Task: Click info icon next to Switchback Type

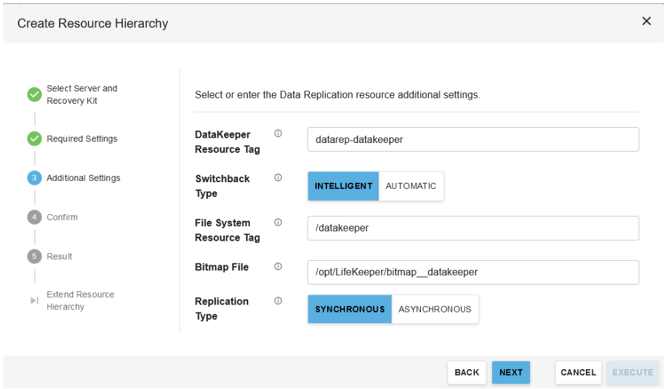Action: tap(278, 178)
